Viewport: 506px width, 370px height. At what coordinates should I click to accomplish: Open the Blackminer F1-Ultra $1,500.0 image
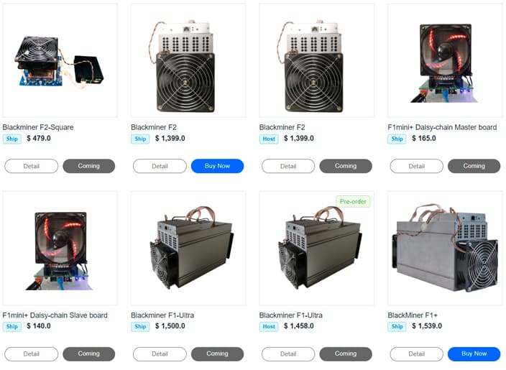188,248
